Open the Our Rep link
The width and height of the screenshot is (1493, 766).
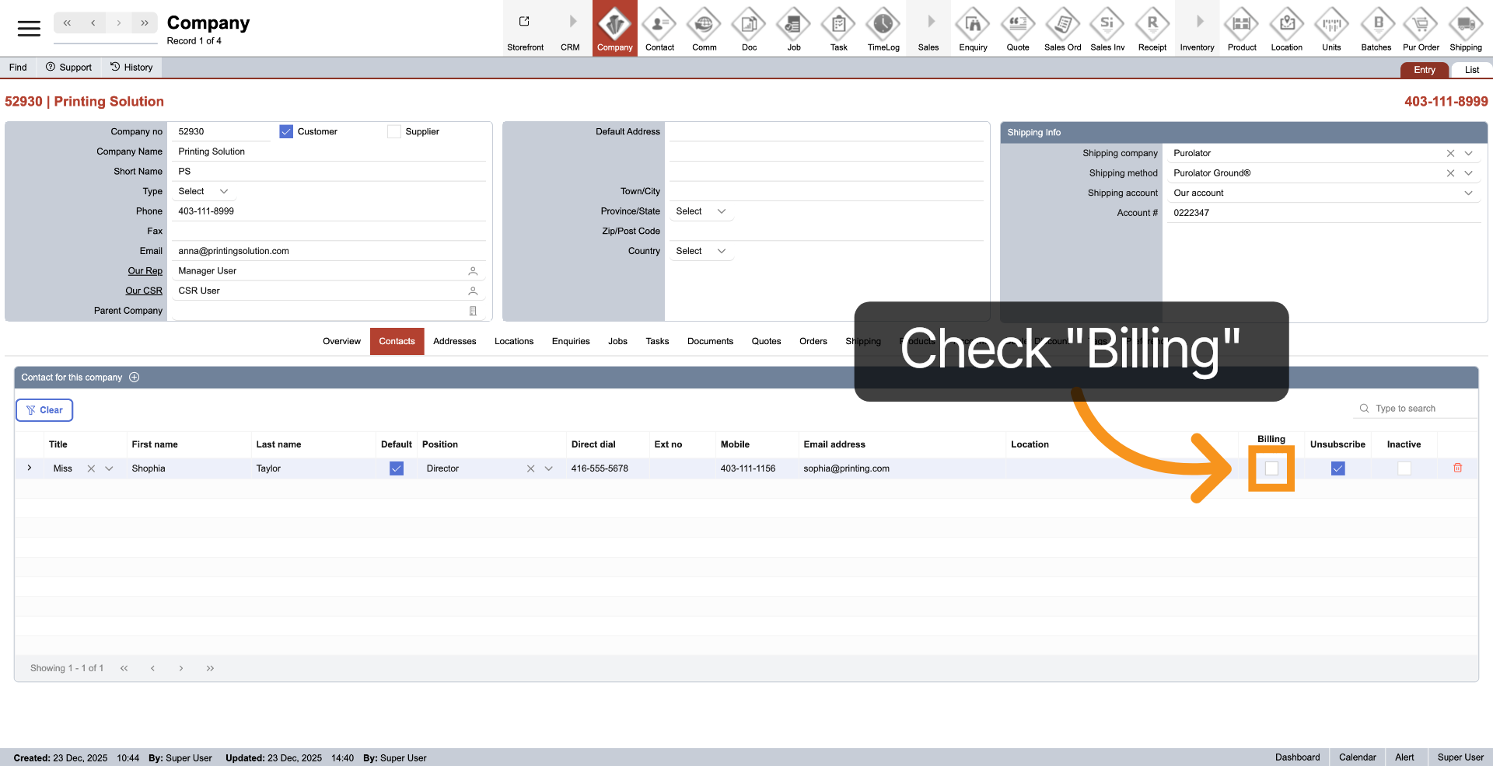point(145,271)
